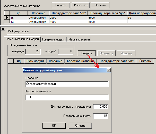Sort matrices by Ид. column header
Screen dimensions: 156x134
(x=19, y=13)
